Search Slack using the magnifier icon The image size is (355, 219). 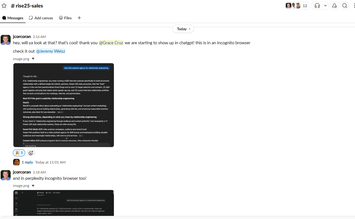click(x=344, y=6)
